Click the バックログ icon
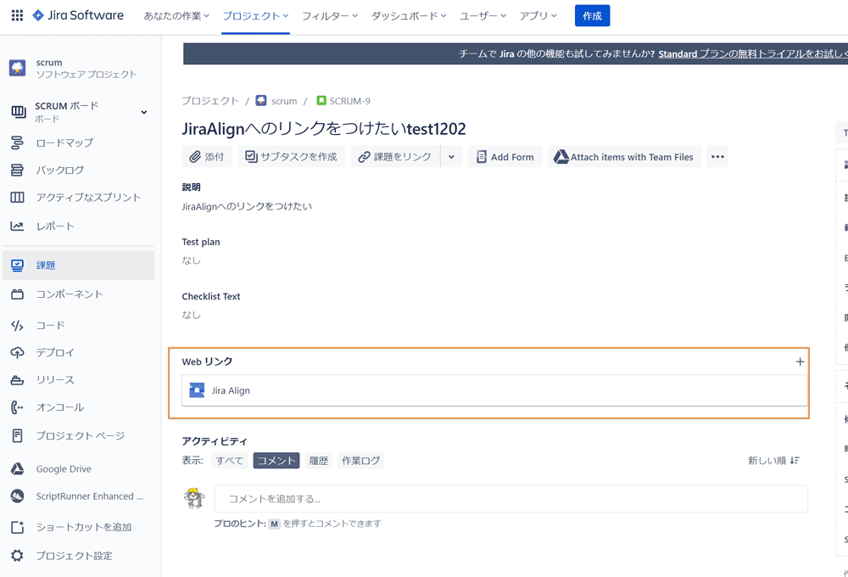The height and width of the screenshot is (577, 848). click(17, 170)
